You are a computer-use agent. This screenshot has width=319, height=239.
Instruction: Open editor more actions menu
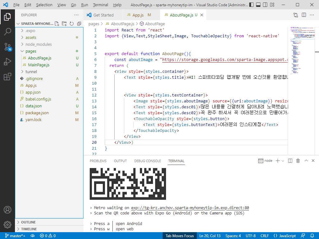312,15
